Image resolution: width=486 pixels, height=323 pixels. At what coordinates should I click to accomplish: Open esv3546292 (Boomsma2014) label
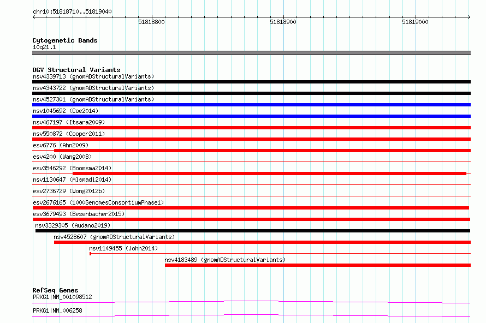(x=72, y=168)
